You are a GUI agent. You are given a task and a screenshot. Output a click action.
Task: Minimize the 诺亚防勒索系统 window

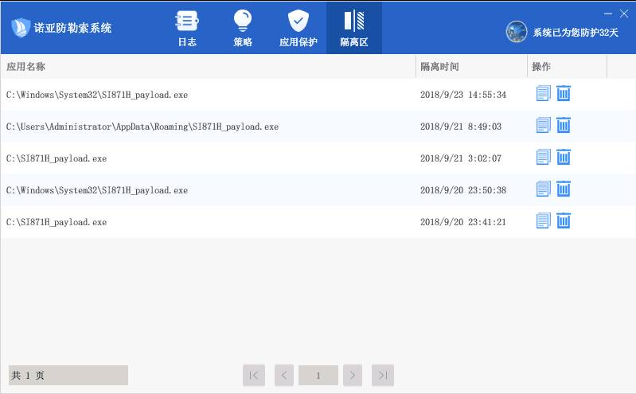coord(607,14)
